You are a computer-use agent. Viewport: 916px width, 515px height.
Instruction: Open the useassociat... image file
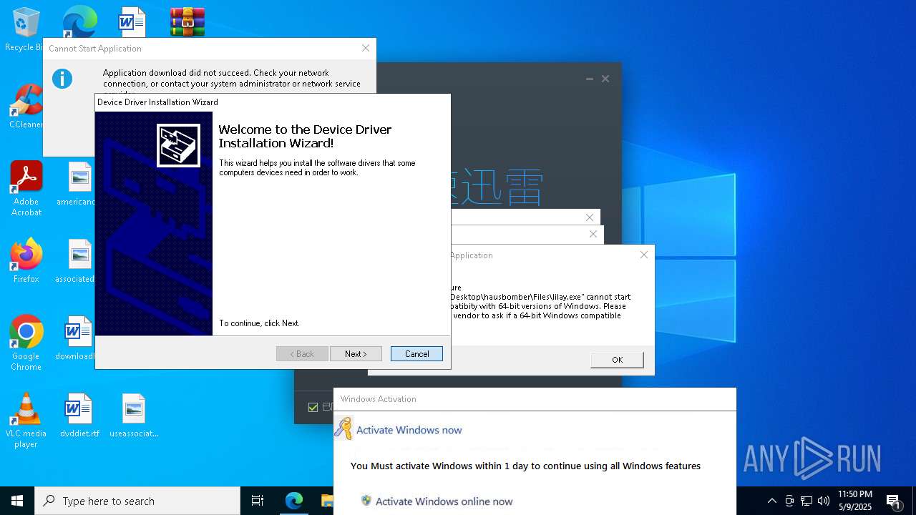pos(134,416)
